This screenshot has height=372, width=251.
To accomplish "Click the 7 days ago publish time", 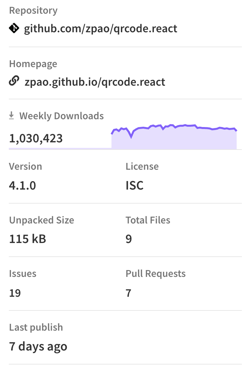I will click(38, 347).
